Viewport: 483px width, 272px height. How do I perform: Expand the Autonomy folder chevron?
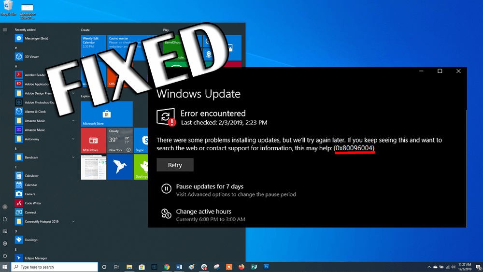73,139
